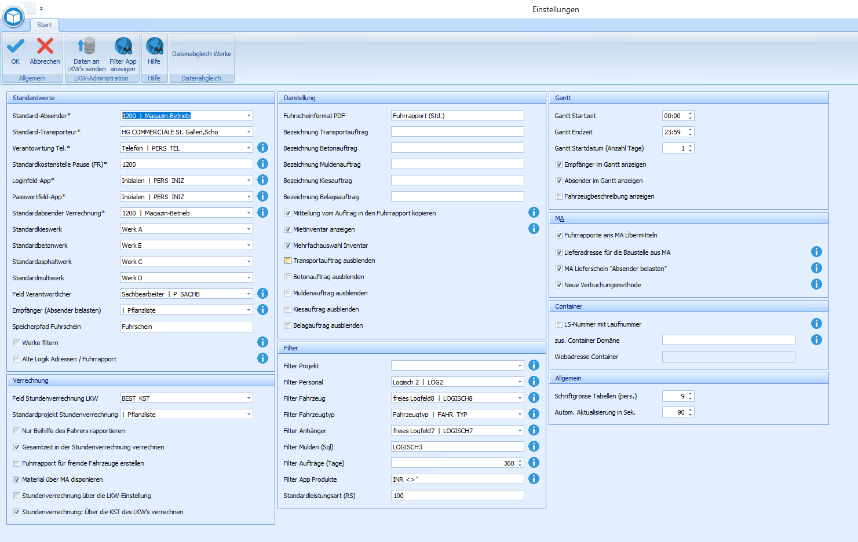Open Standardprojekt Stundenverrechnung dropdown

(x=249, y=414)
